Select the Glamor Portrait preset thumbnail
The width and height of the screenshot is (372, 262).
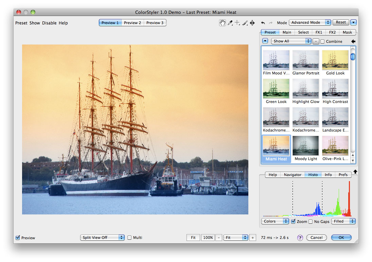[x=305, y=60]
